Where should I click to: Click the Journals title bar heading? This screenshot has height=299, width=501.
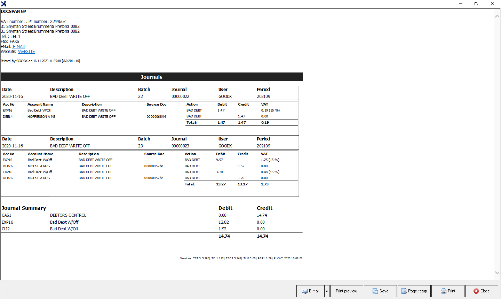(x=151, y=77)
